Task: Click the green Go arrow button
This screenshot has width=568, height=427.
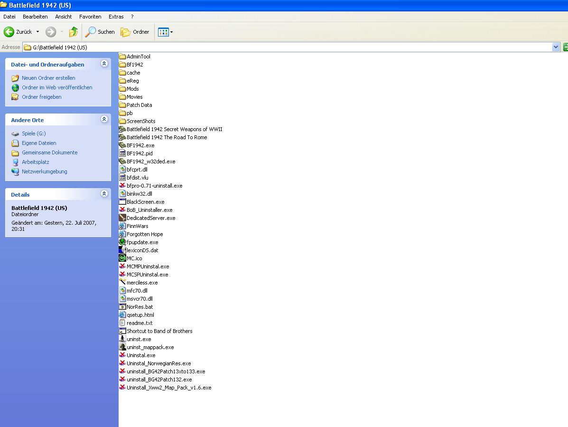Action: pos(565,47)
